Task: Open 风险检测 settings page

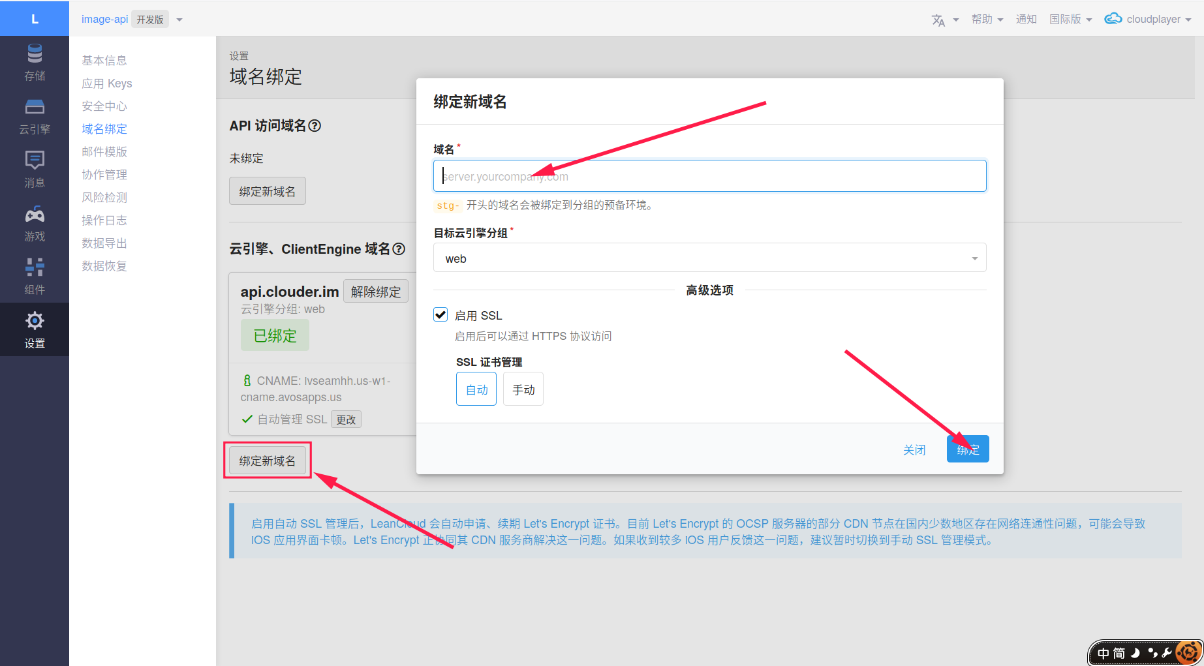Action: click(104, 198)
